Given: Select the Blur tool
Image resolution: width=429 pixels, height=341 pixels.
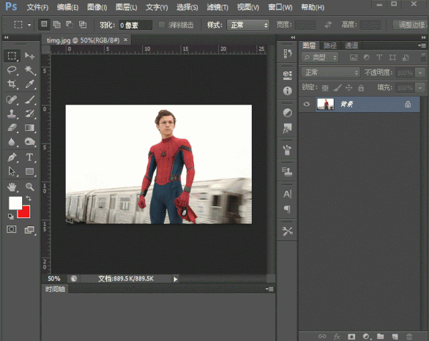Looking at the screenshot, I should tap(12, 142).
